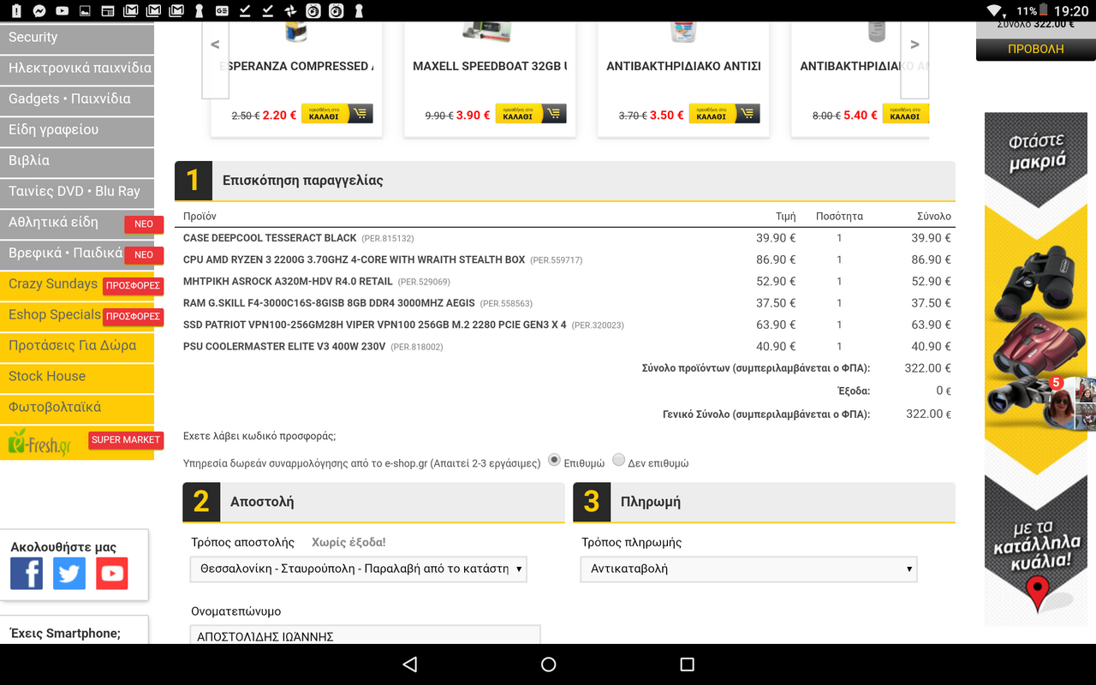Screen dimensions: 1096x685
Task: Open the Stock House section
Action: (x=77, y=377)
